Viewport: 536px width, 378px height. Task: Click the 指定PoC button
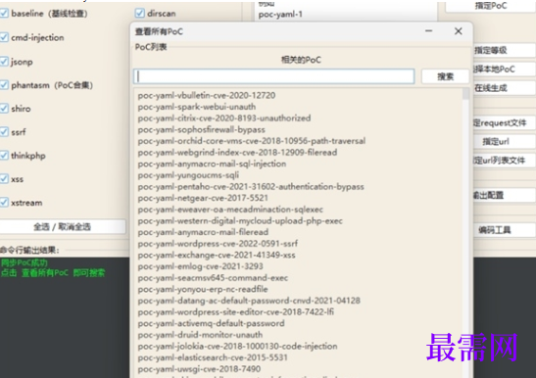tap(491, 6)
